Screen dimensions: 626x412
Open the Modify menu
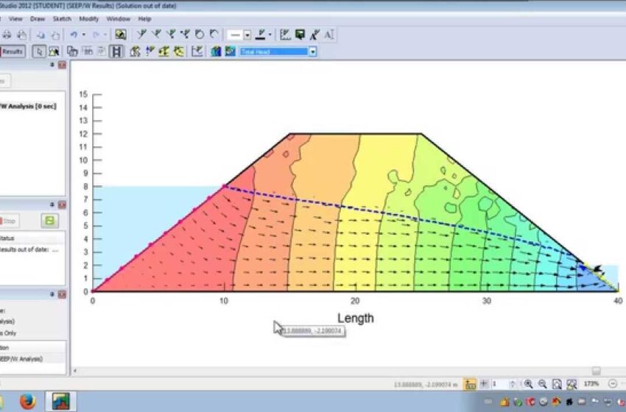[88, 18]
